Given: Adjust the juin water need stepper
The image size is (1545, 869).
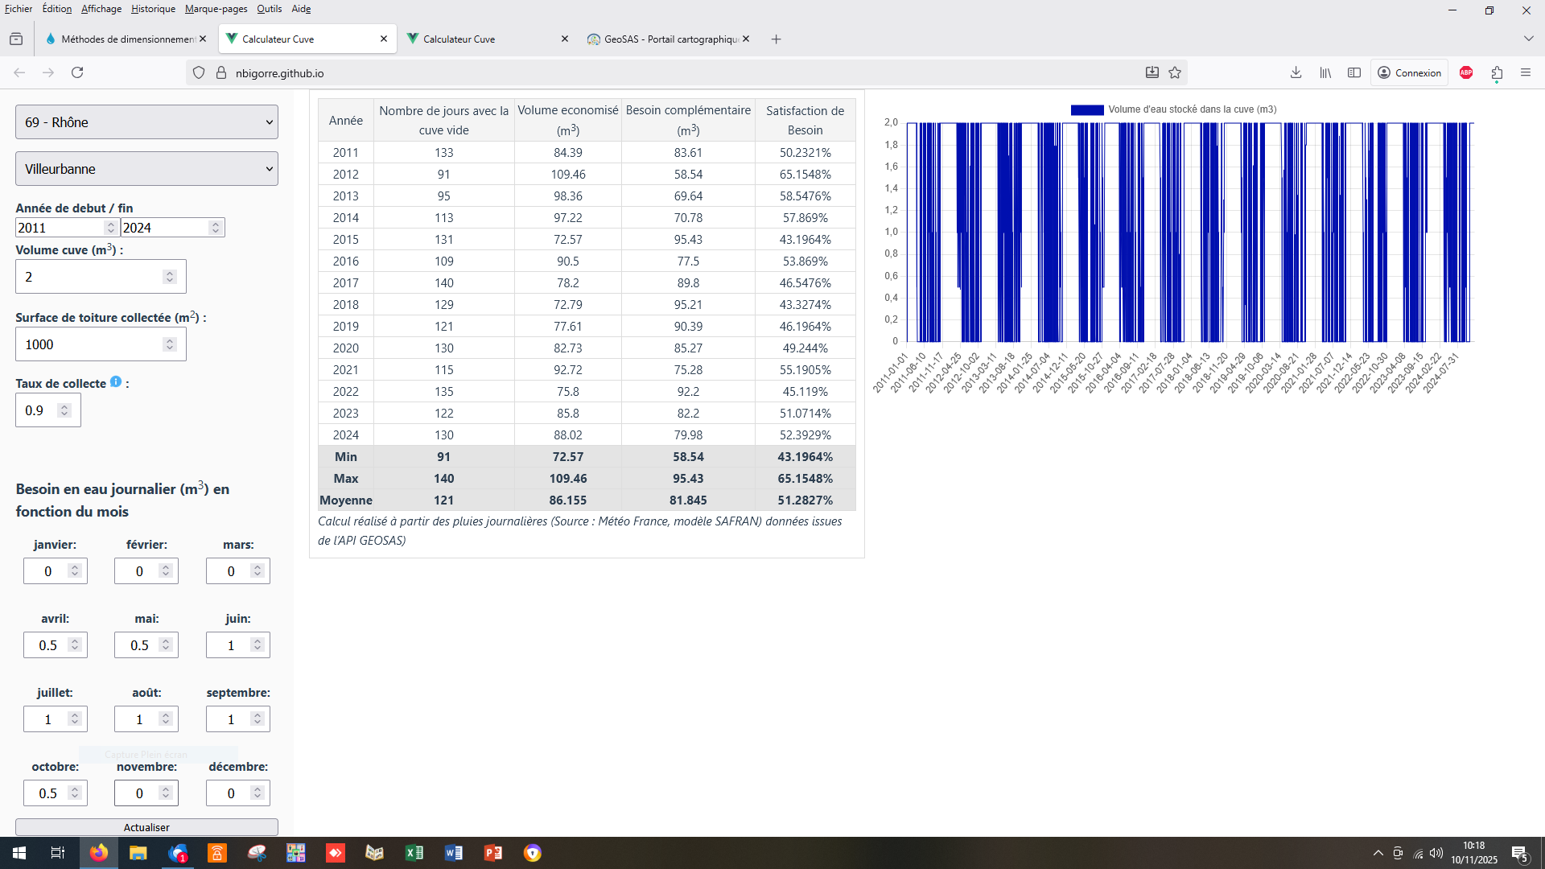Looking at the screenshot, I should [257, 645].
